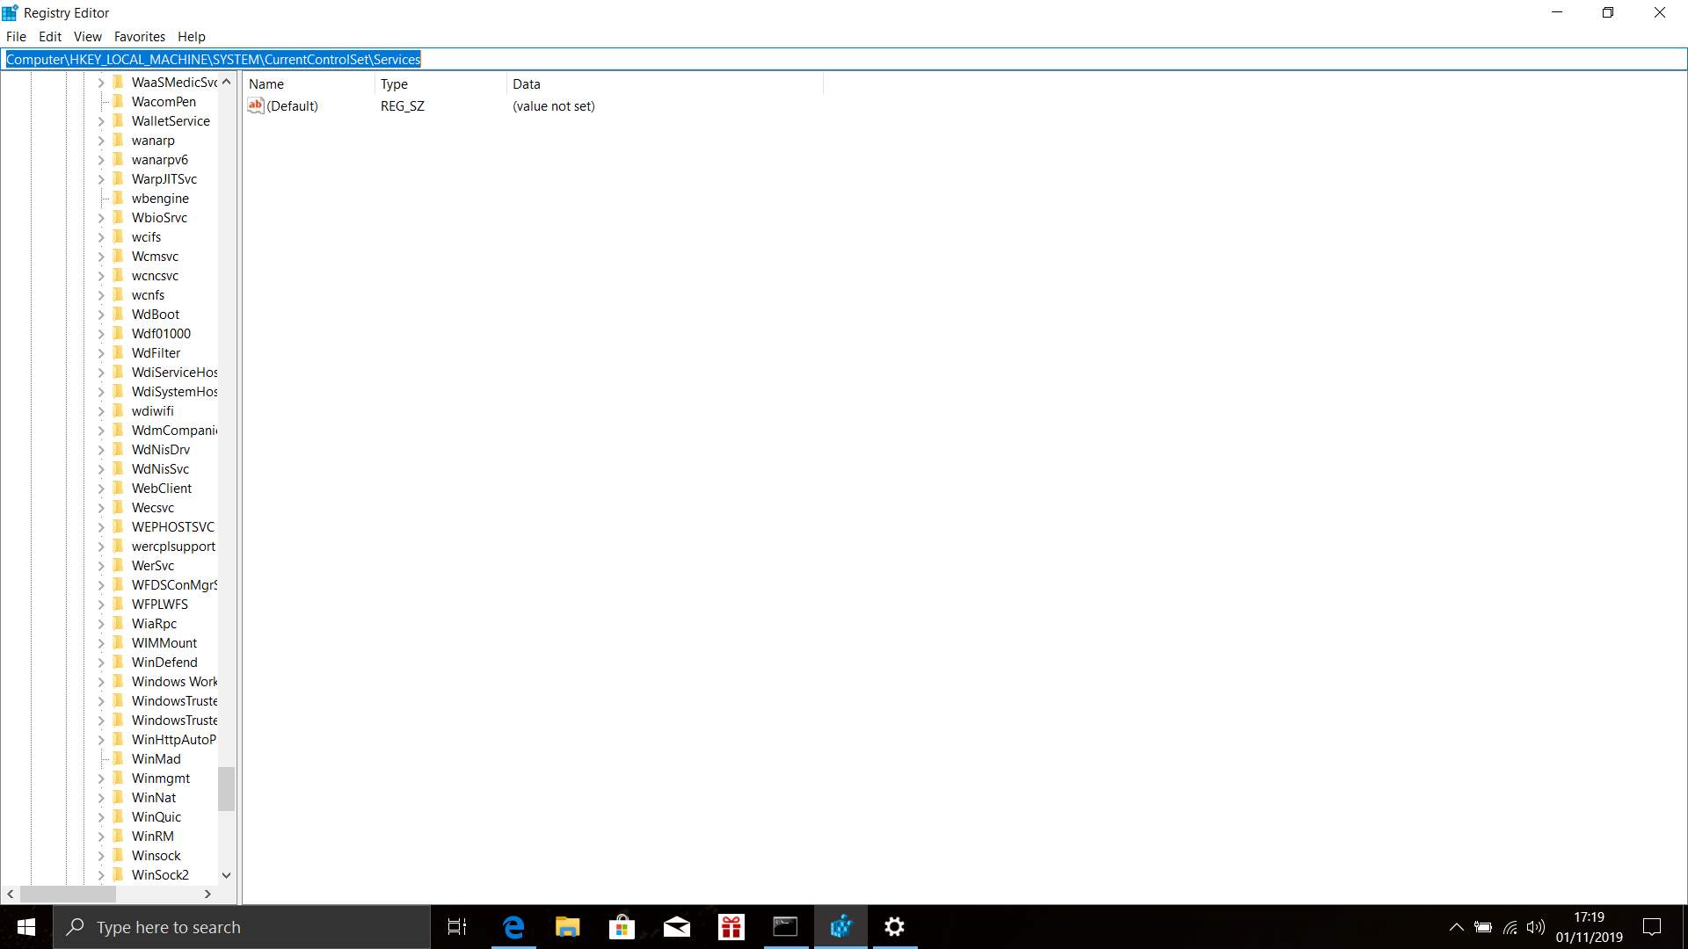Screen dimensions: 1688x949
Task: Open the volume control in the tray
Action: point(1536,927)
